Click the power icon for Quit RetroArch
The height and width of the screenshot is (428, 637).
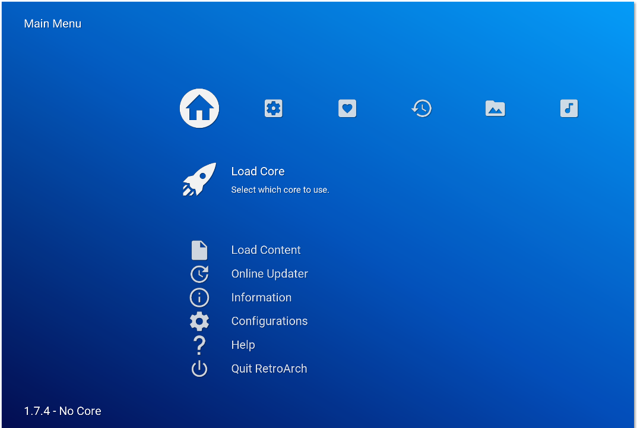[199, 369]
